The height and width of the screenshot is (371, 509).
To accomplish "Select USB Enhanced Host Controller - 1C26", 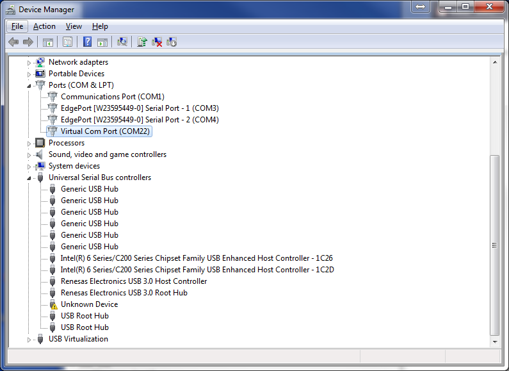I will [197, 258].
